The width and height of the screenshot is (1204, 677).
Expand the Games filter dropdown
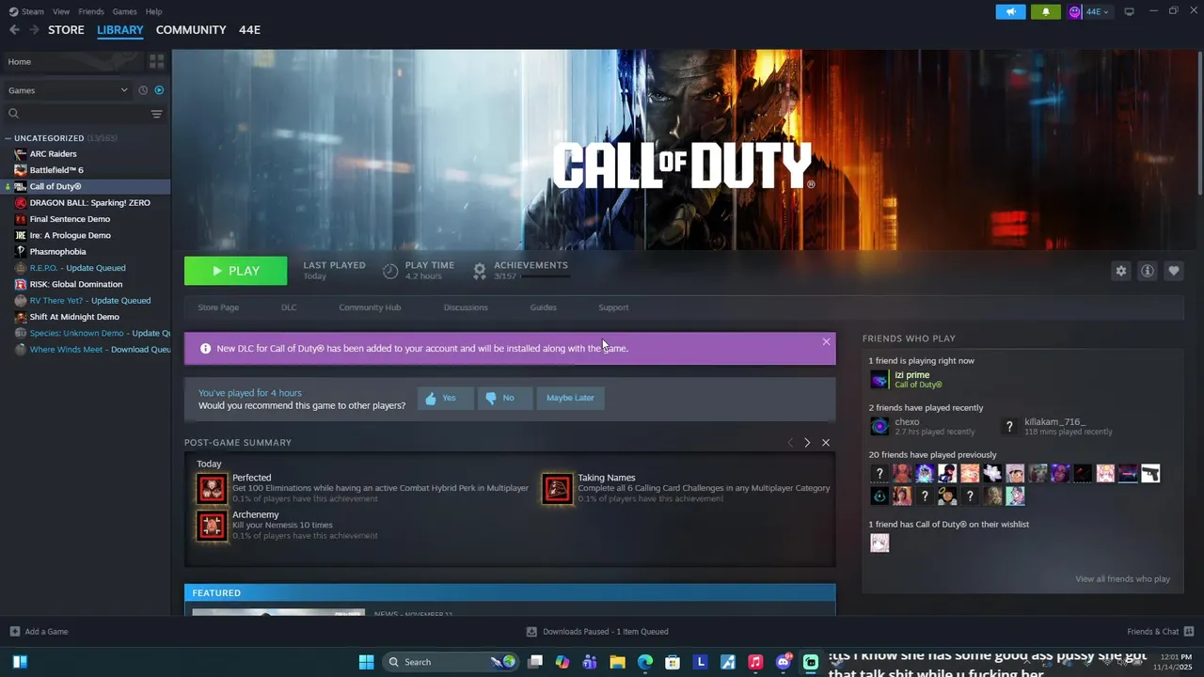68,90
